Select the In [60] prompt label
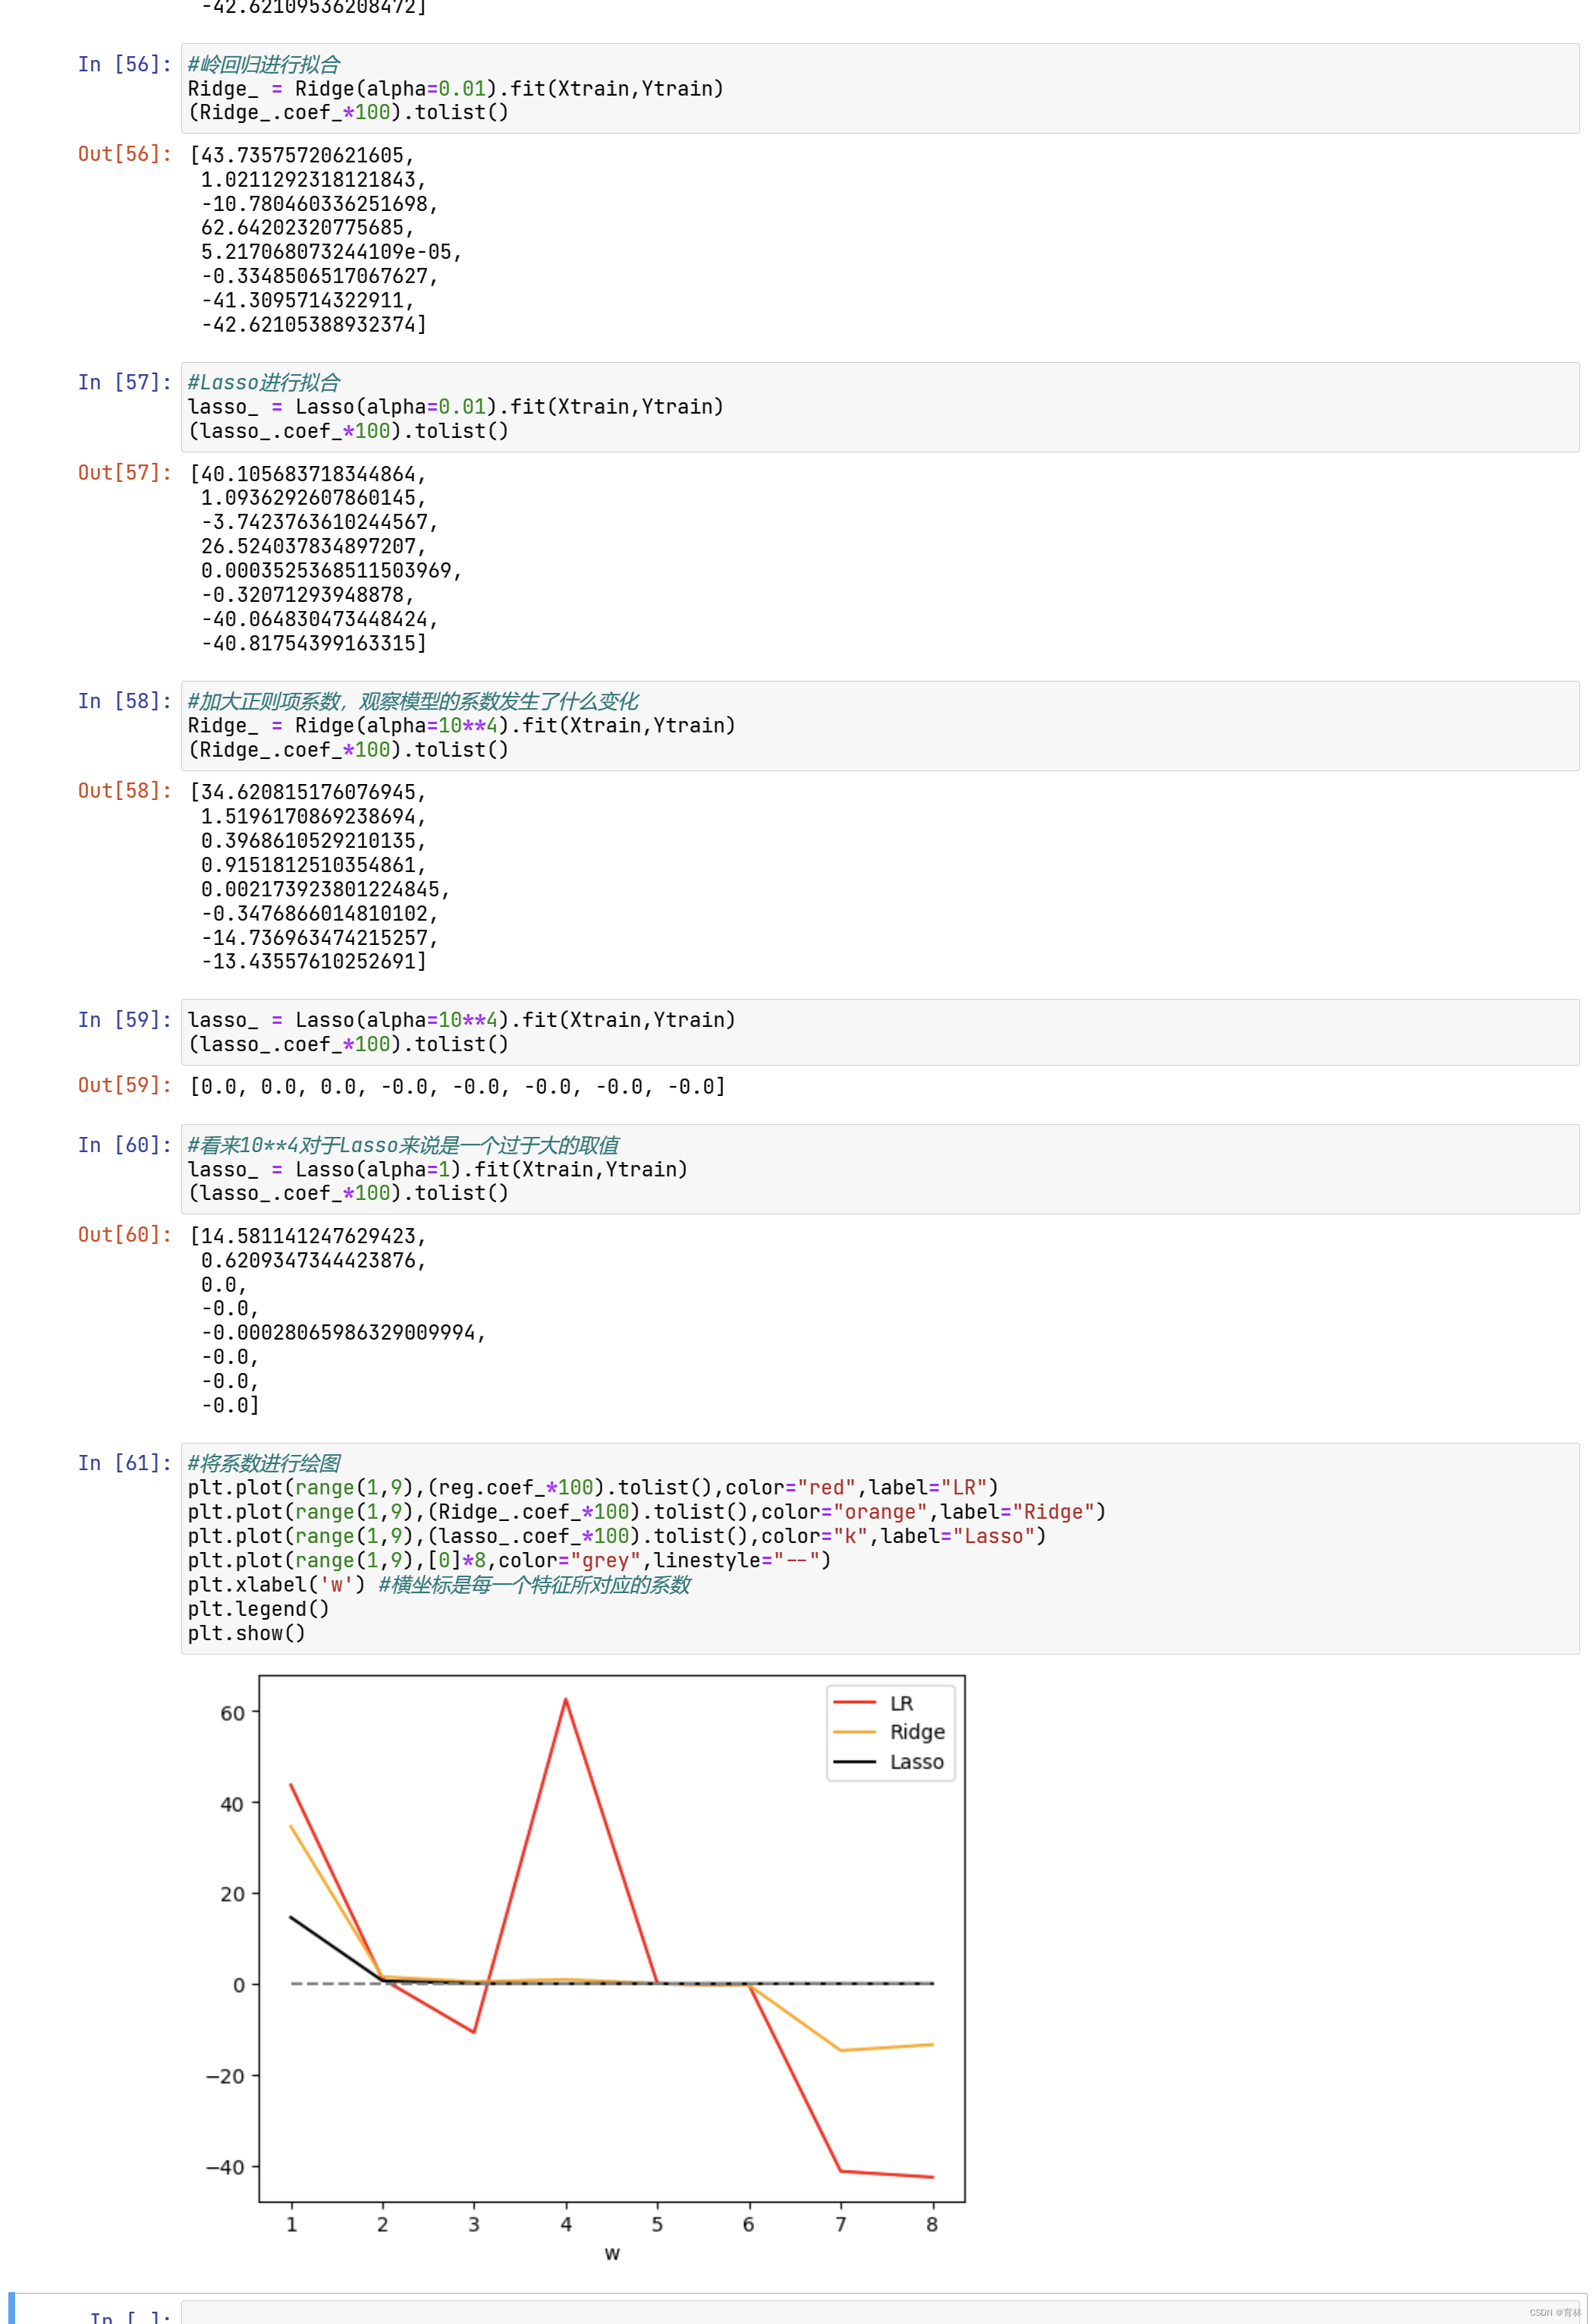1593x2324 pixels. (125, 1145)
